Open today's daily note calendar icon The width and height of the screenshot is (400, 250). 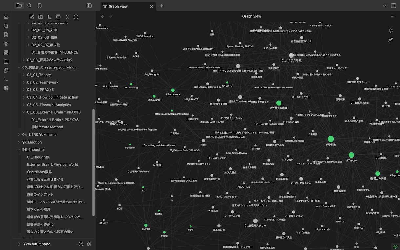[6, 61]
